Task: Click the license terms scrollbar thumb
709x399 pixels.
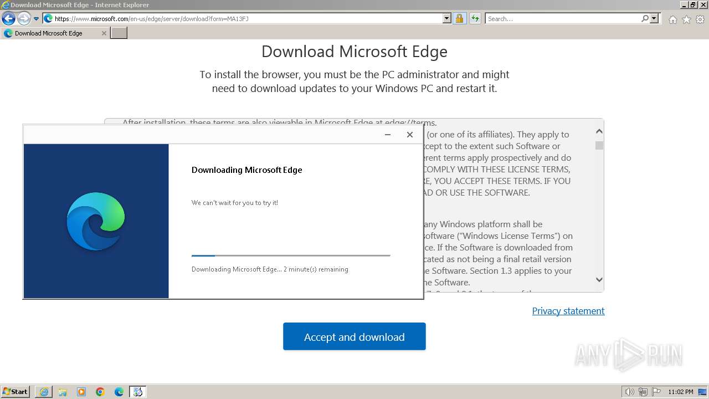Action: coord(599,145)
